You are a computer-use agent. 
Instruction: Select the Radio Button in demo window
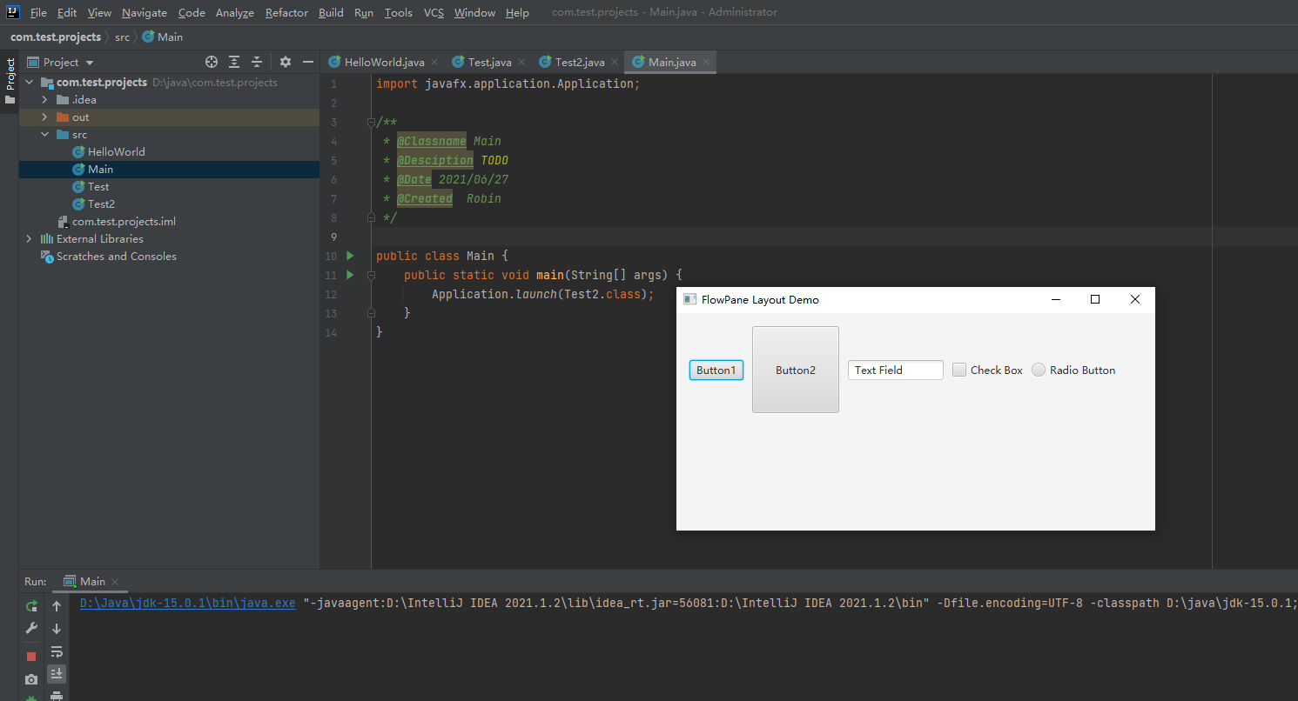pos(1039,370)
